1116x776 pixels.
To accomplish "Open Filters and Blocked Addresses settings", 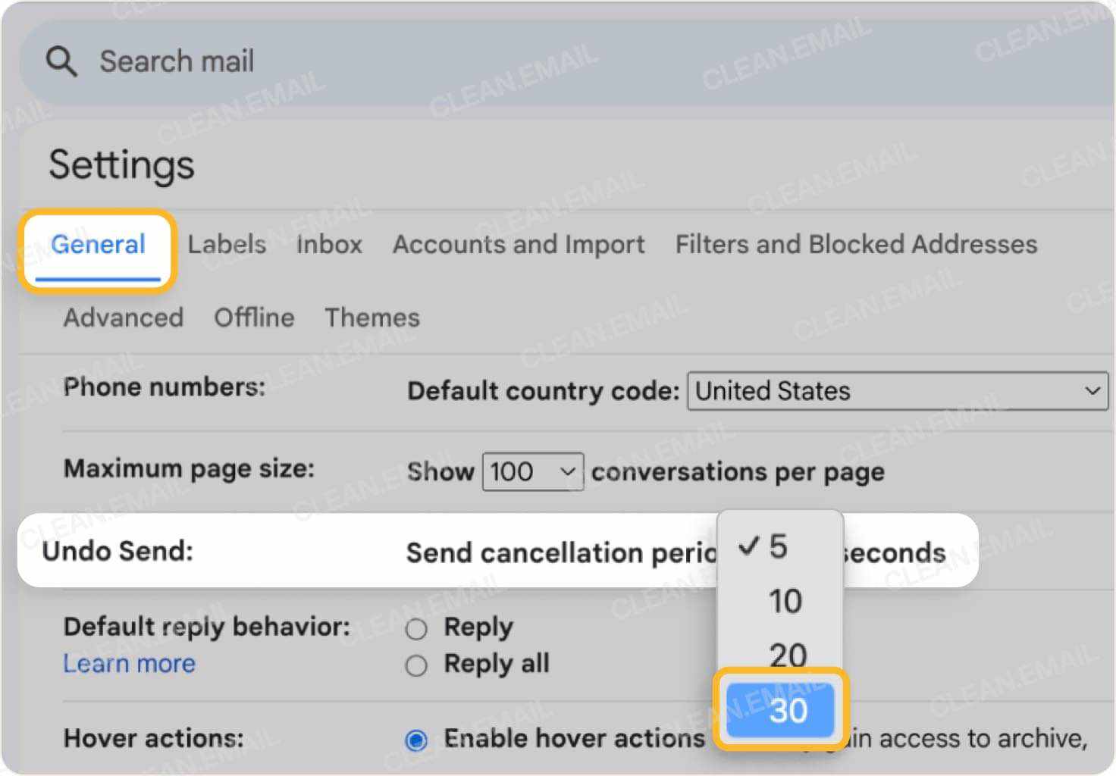I will coord(855,244).
